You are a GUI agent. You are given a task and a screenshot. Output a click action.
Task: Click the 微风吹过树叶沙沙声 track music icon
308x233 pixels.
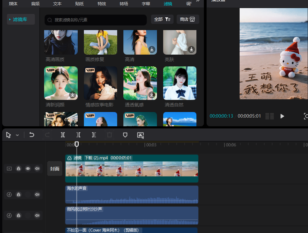(x=9, y=215)
